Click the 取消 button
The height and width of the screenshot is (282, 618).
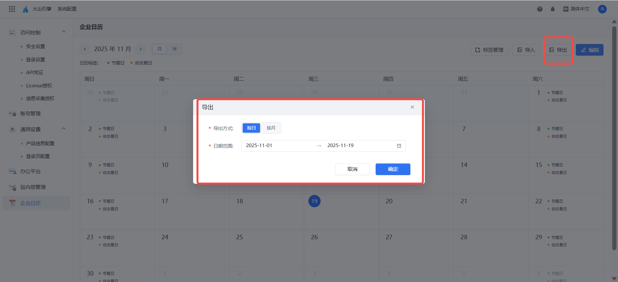click(352, 169)
